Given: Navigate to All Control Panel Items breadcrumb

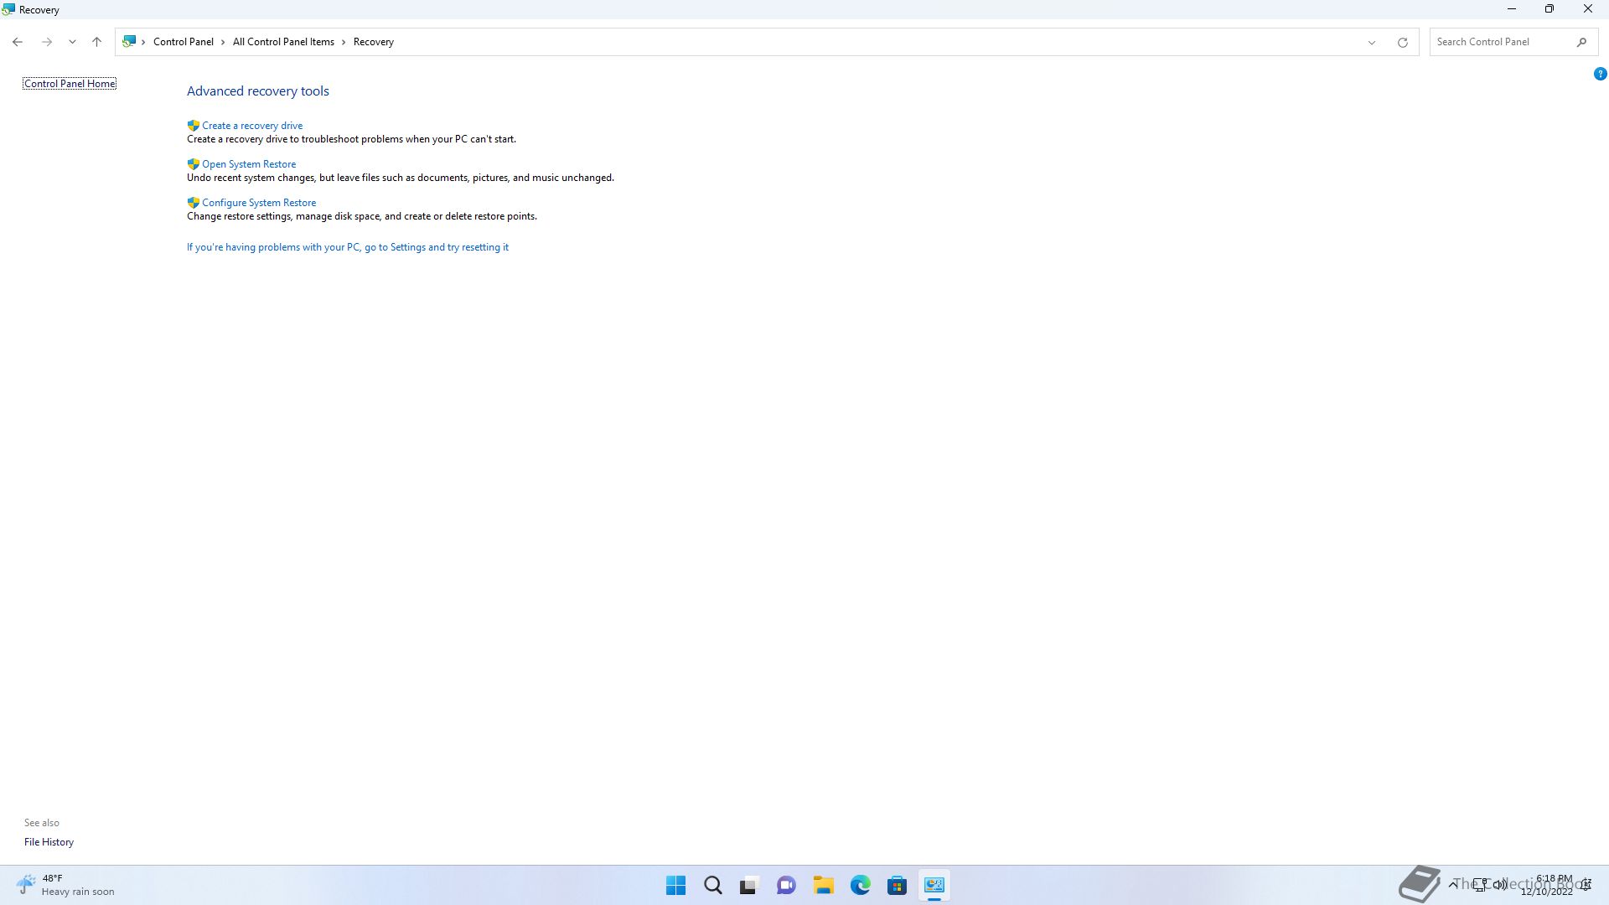Looking at the screenshot, I should (x=283, y=42).
